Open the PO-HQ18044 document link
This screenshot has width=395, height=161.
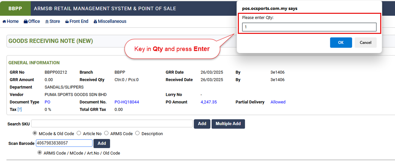(127, 102)
